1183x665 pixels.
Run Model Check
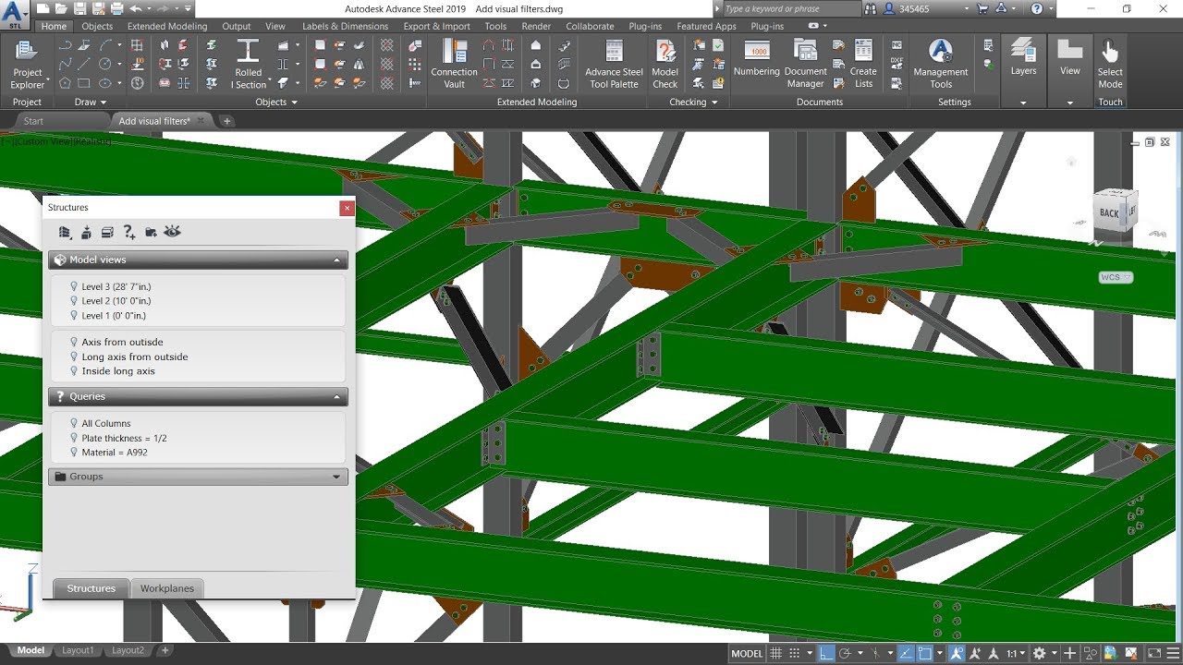(665, 64)
